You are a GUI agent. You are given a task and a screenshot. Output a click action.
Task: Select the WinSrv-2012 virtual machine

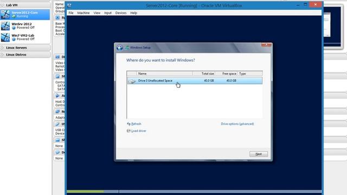[25, 26]
